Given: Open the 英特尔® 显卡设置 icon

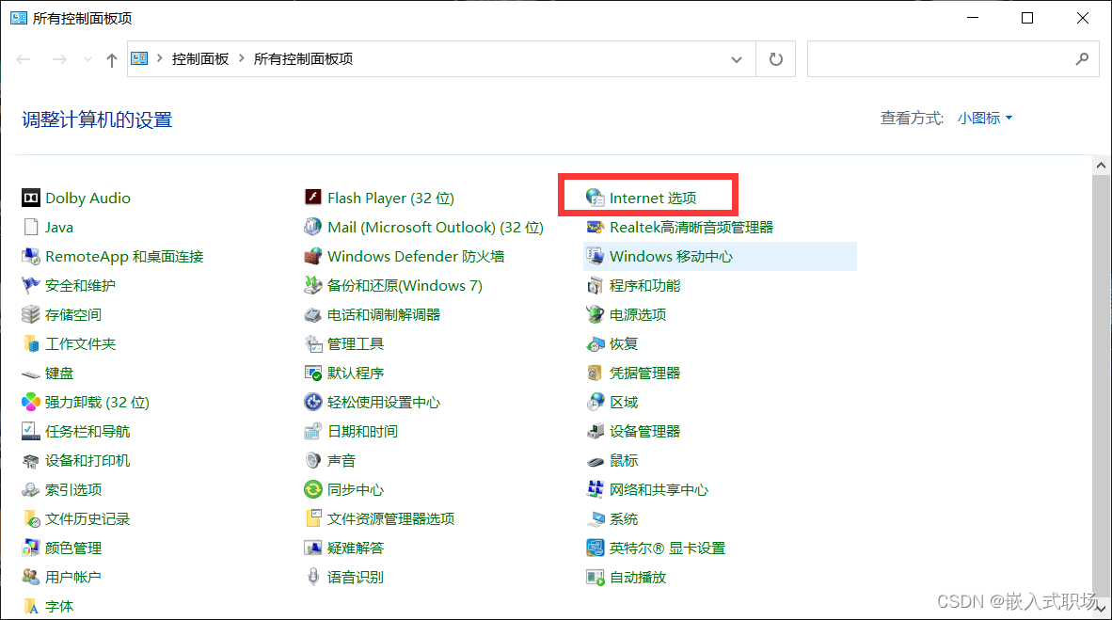Looking at the screenshot, I should pos(595,548).
